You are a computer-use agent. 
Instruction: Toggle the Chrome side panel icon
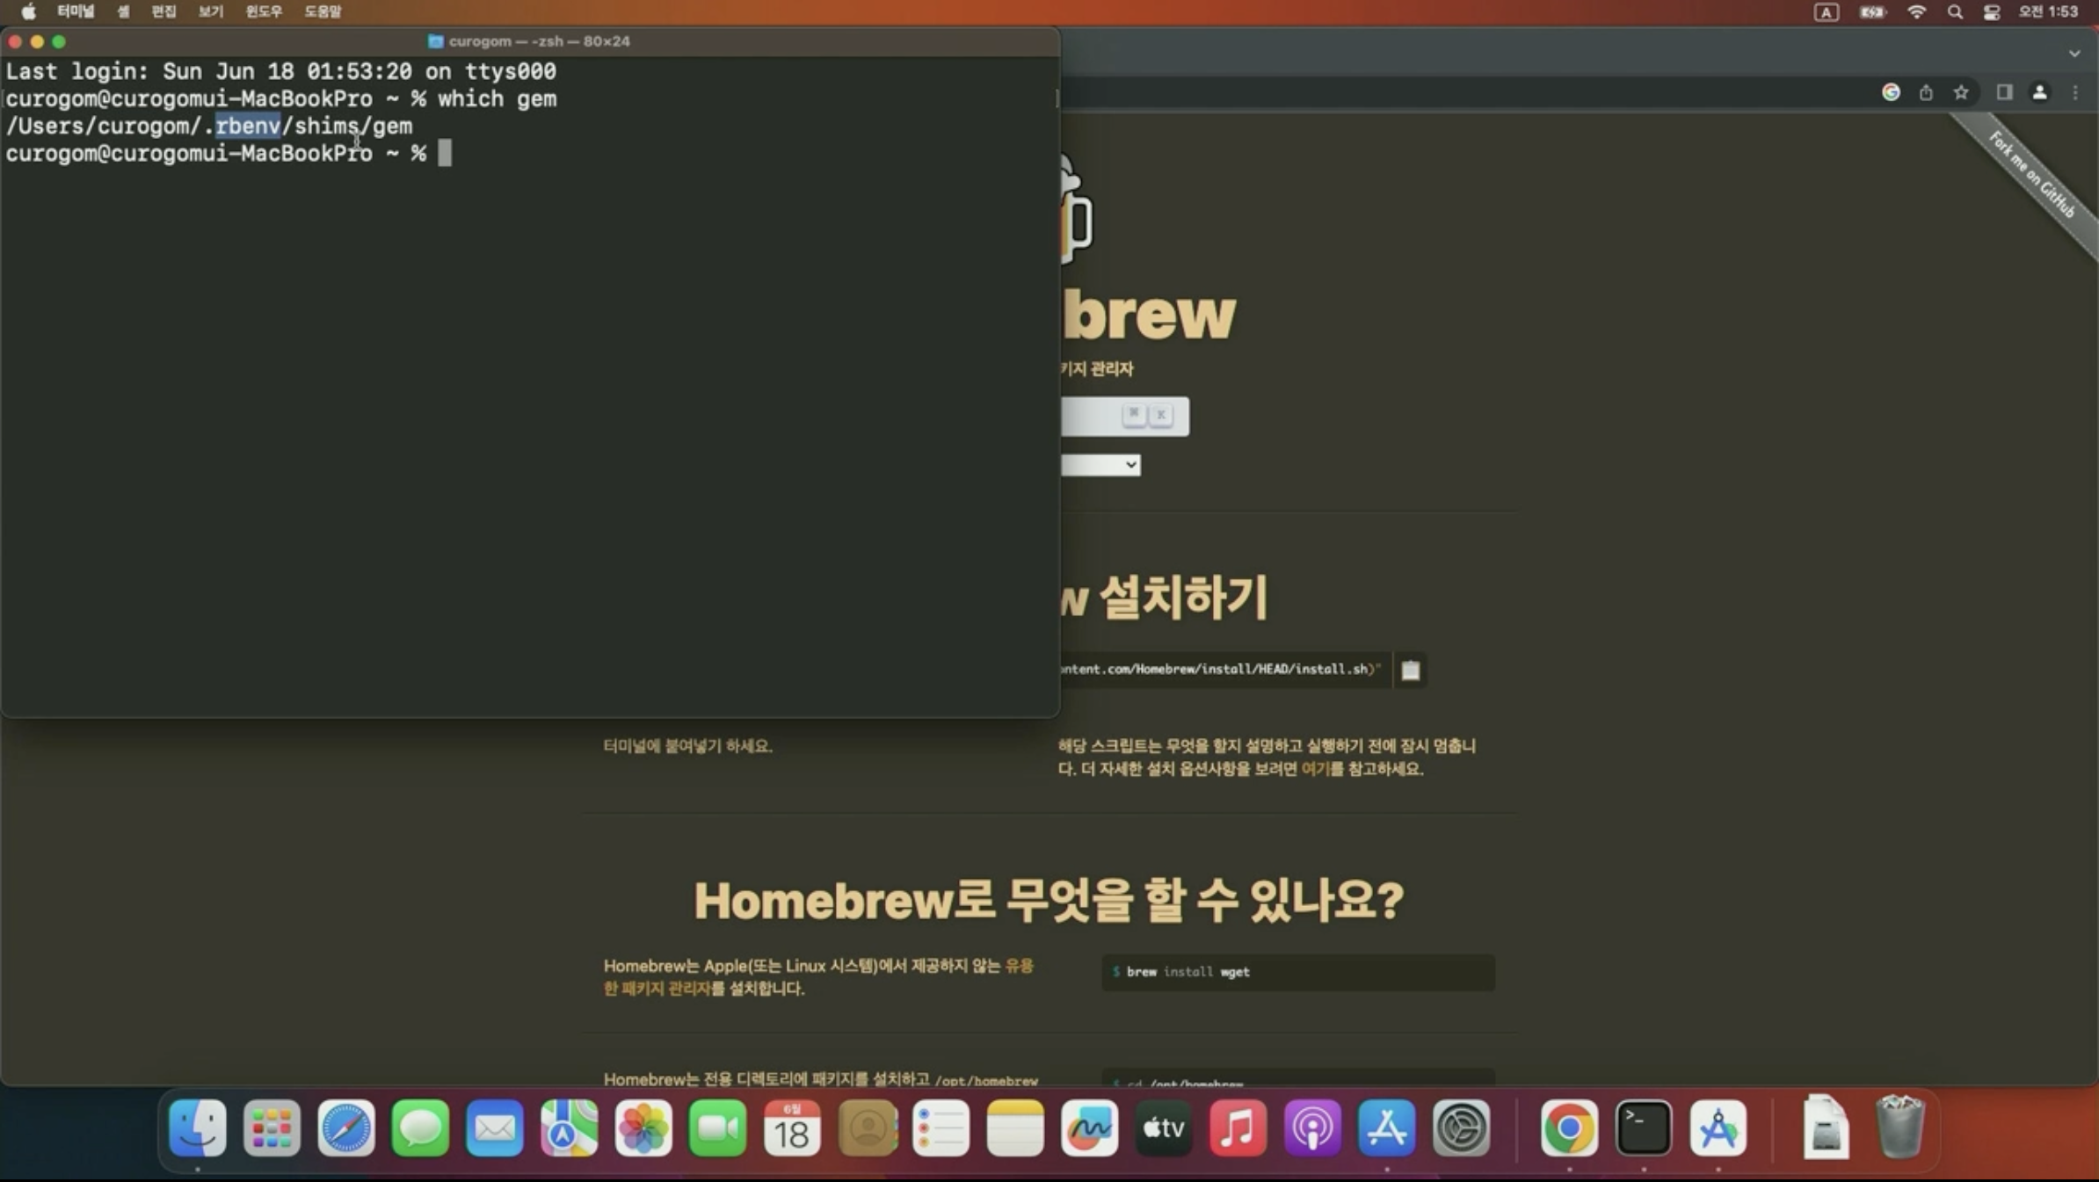click(x=2004, y=92)
